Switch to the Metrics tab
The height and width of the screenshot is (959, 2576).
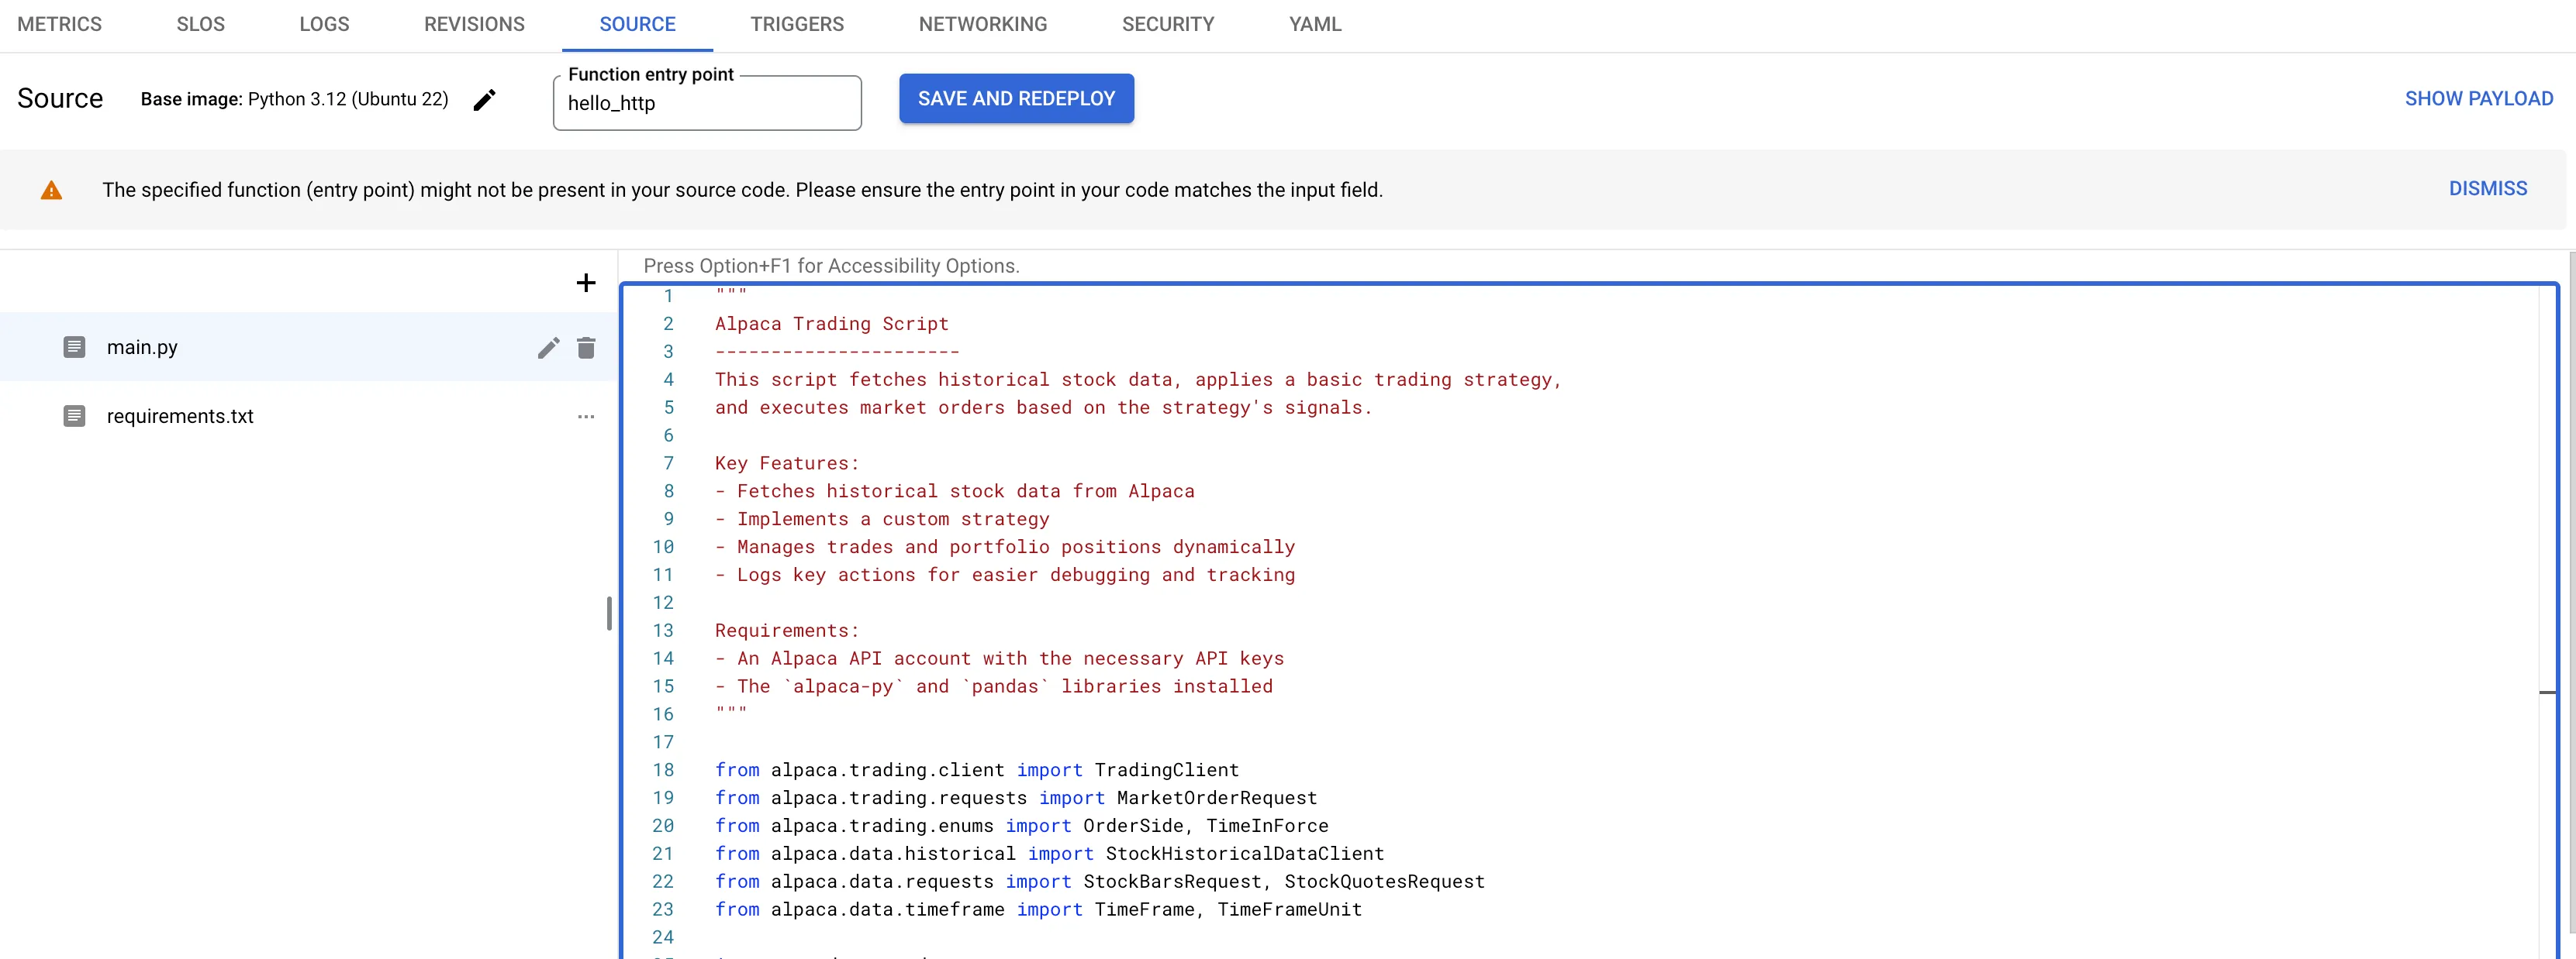coord(59,24)
